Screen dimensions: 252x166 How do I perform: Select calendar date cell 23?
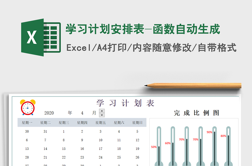click(82, 157)
